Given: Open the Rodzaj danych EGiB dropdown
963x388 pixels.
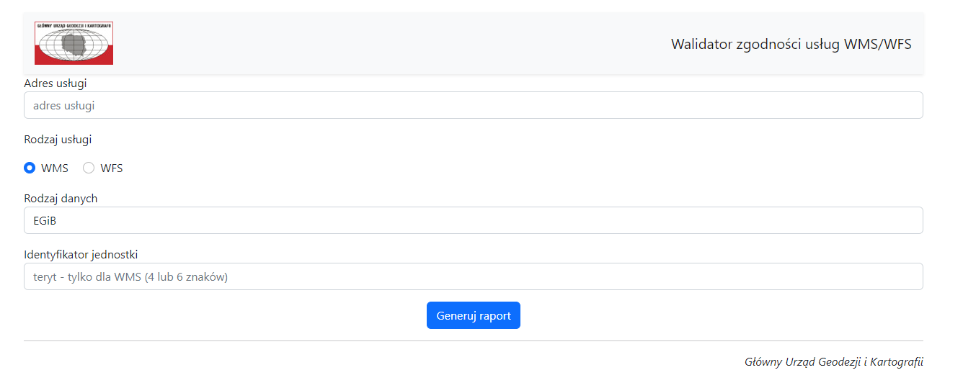Looking at the screenshot, I should (x=473, y=221).
